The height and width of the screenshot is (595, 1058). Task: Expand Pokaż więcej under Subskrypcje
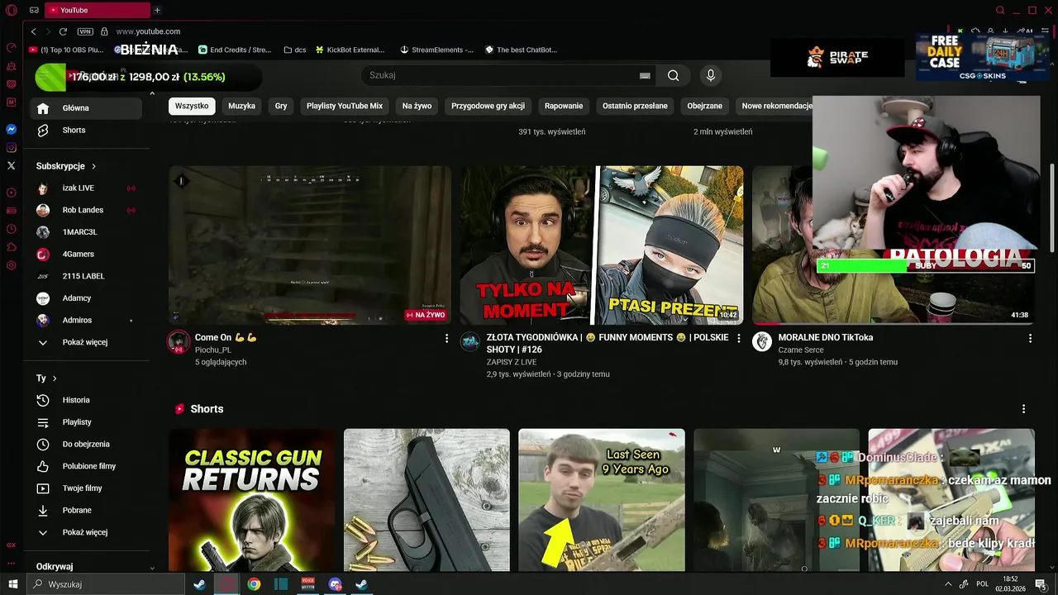[86, 342]
